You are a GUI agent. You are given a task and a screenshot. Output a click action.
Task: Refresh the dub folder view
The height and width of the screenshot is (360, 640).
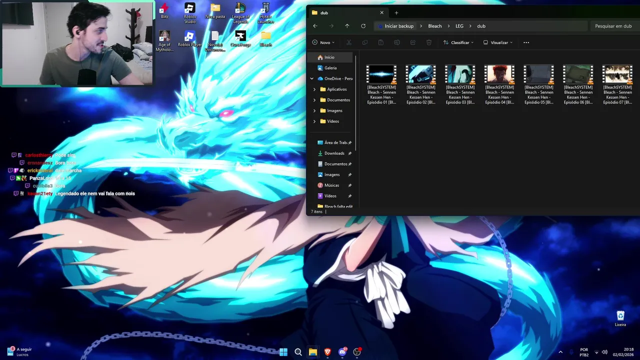363,26
